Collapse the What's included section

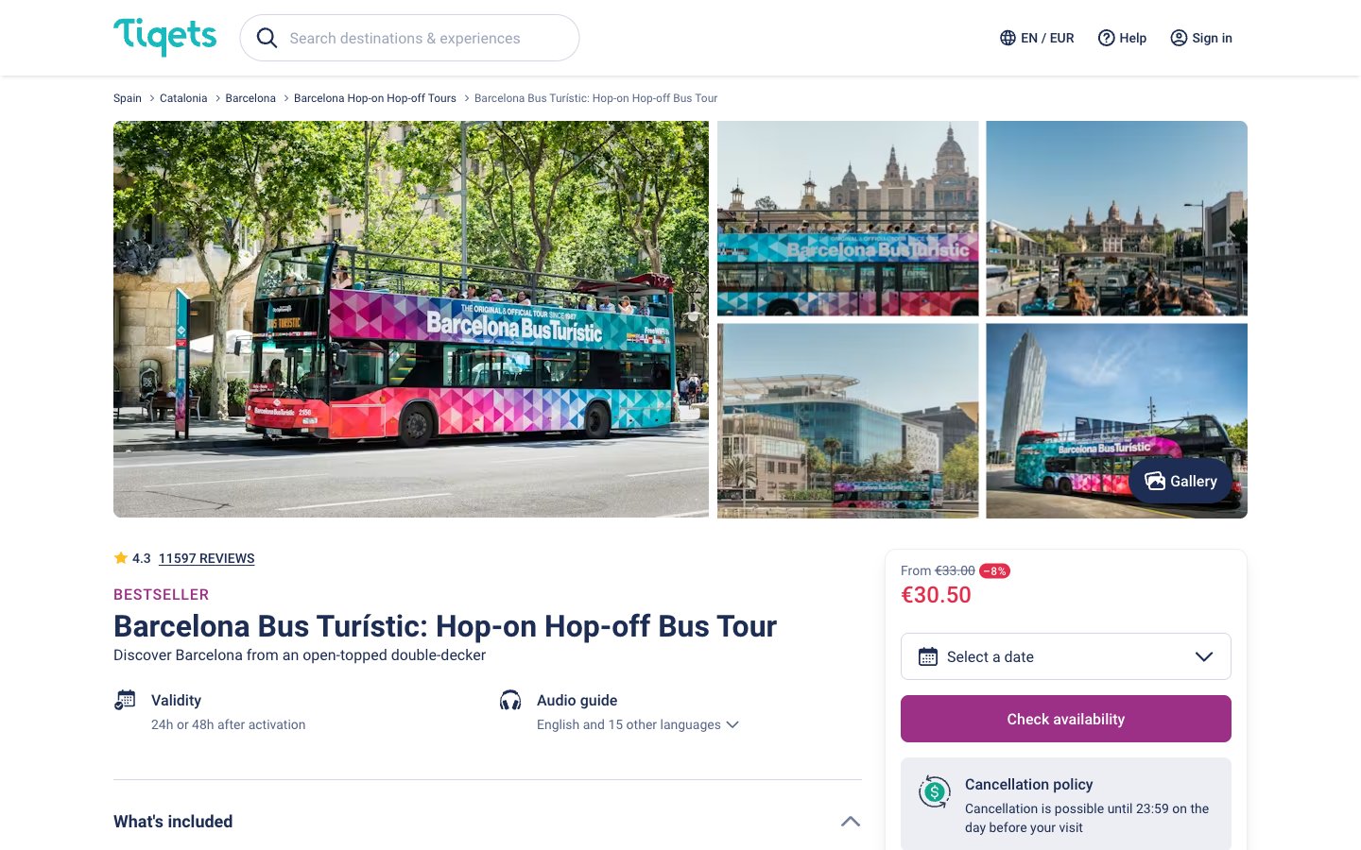pos(850,822)
